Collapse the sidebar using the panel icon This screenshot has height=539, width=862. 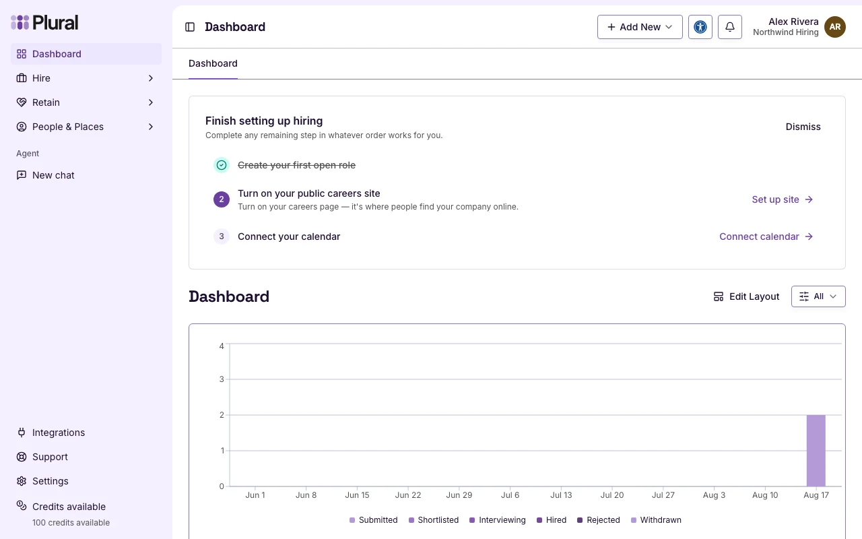click(x=190, y=27)
